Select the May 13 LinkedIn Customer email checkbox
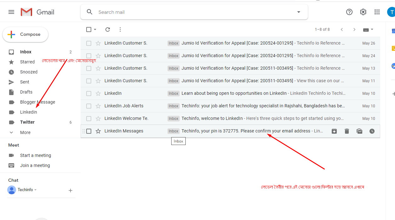The height and width of the screenshot is (220, 395). [x=89, y=68]
